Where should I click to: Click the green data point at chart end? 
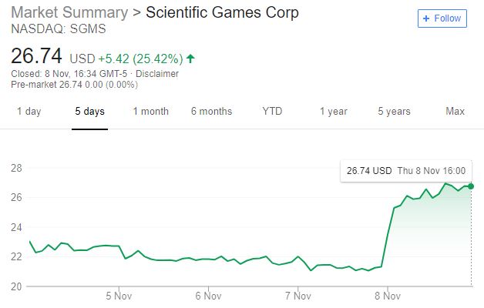click(x=471, y=186)
